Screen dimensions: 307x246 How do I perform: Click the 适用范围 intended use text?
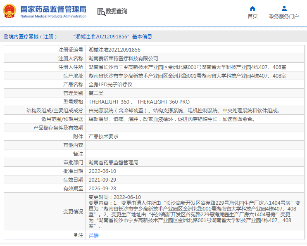pos(172,119)
